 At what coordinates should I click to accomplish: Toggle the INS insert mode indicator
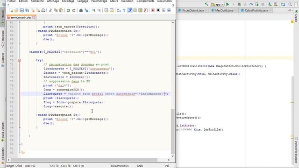167,166
